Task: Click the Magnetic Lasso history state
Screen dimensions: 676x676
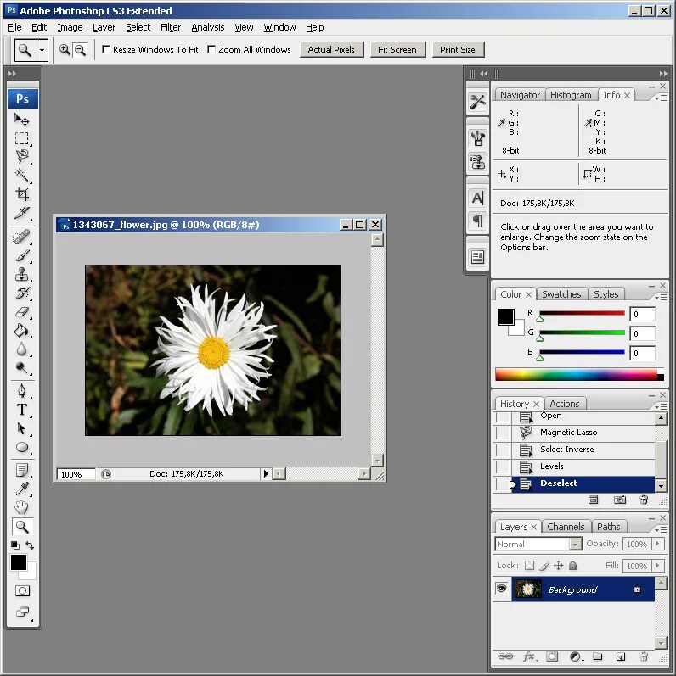Action: pyautogui.click(x=583, y=433)
